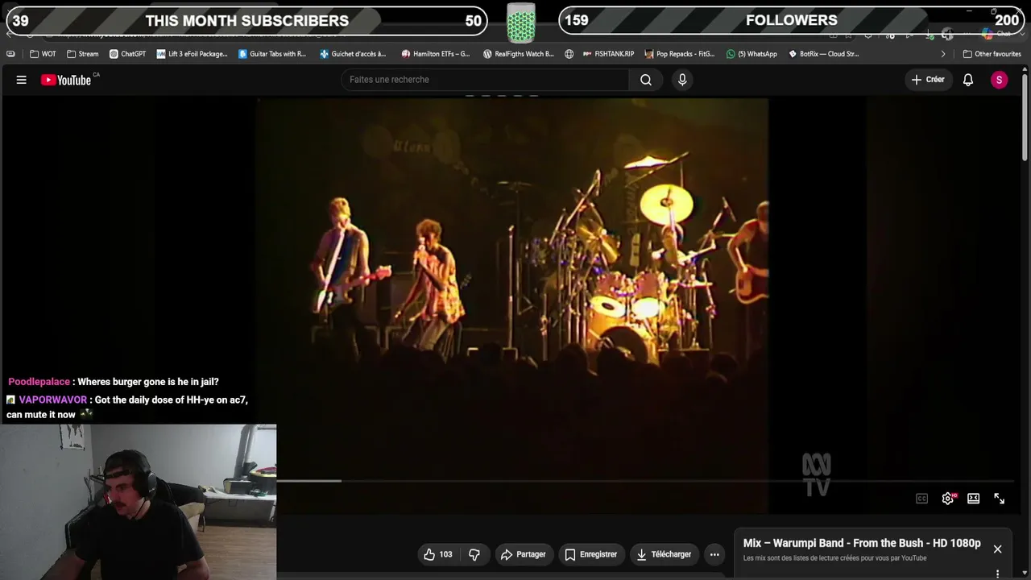Show more bookmarks with the chevron

coord(943,54)
